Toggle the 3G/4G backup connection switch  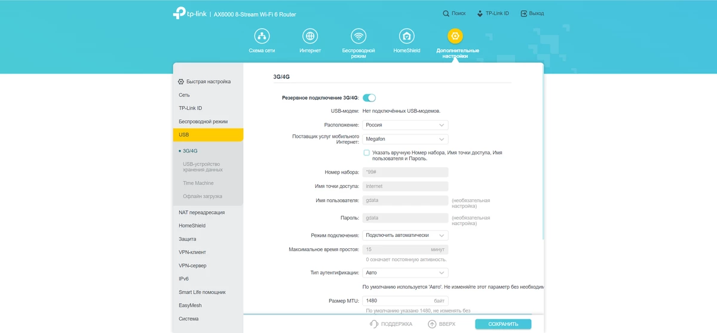pyautogui.click(x=369, y=98)
